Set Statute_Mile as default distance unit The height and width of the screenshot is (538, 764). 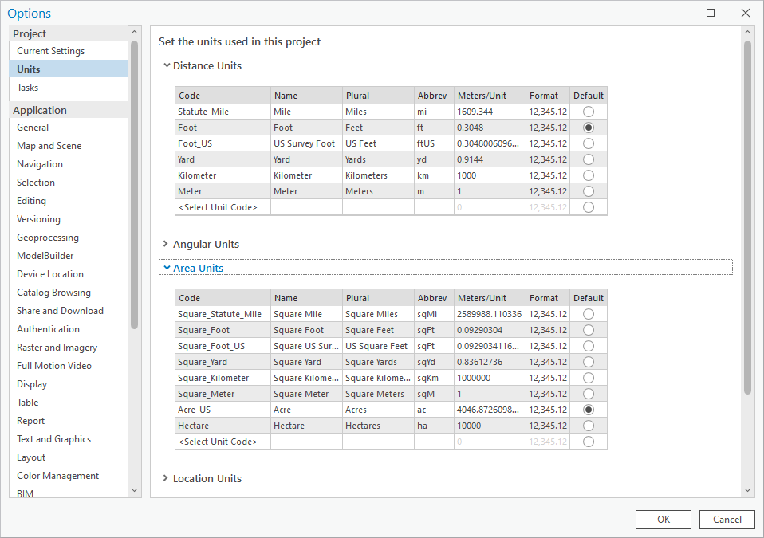tap(589, 112)
